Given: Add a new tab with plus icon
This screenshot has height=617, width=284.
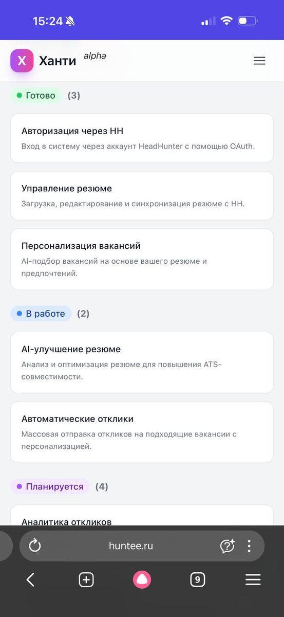Looking at the screenshot, I should 86,580.
